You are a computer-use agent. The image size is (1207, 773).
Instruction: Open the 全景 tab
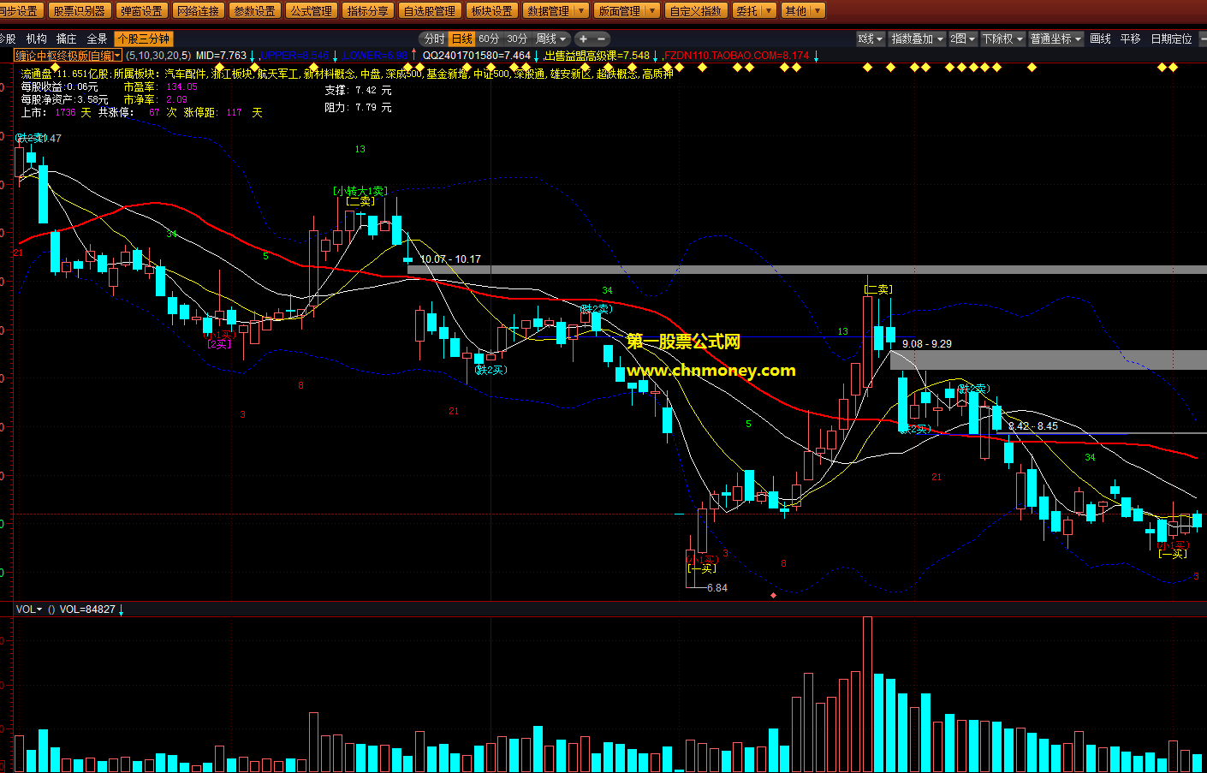point(97,39)
